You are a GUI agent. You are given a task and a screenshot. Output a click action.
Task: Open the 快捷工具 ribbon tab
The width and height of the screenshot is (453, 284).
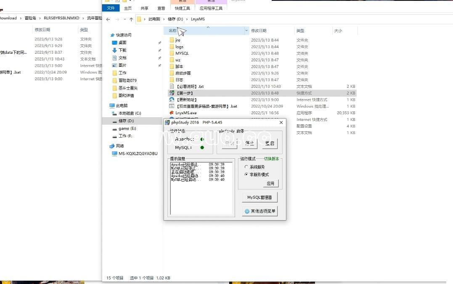[182, 8]
